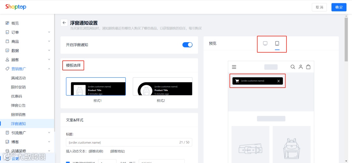Click the page vertical scrollbar
The height and width of the screenshot is (163, 352).
(x=346, y=39)
